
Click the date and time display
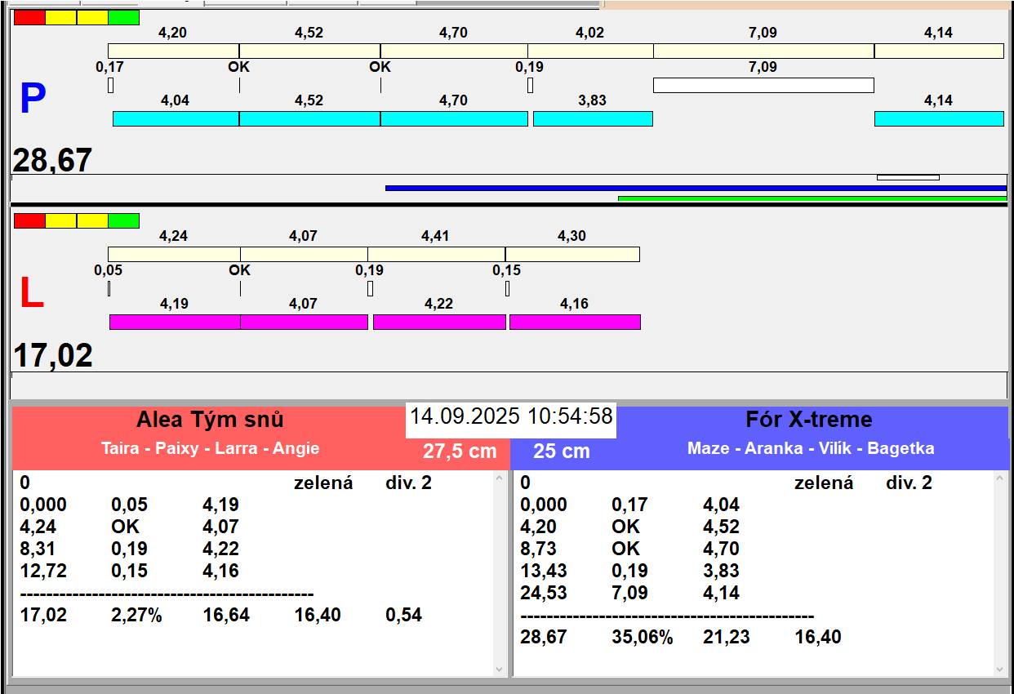pyautogui.click(x=511, y=416)
